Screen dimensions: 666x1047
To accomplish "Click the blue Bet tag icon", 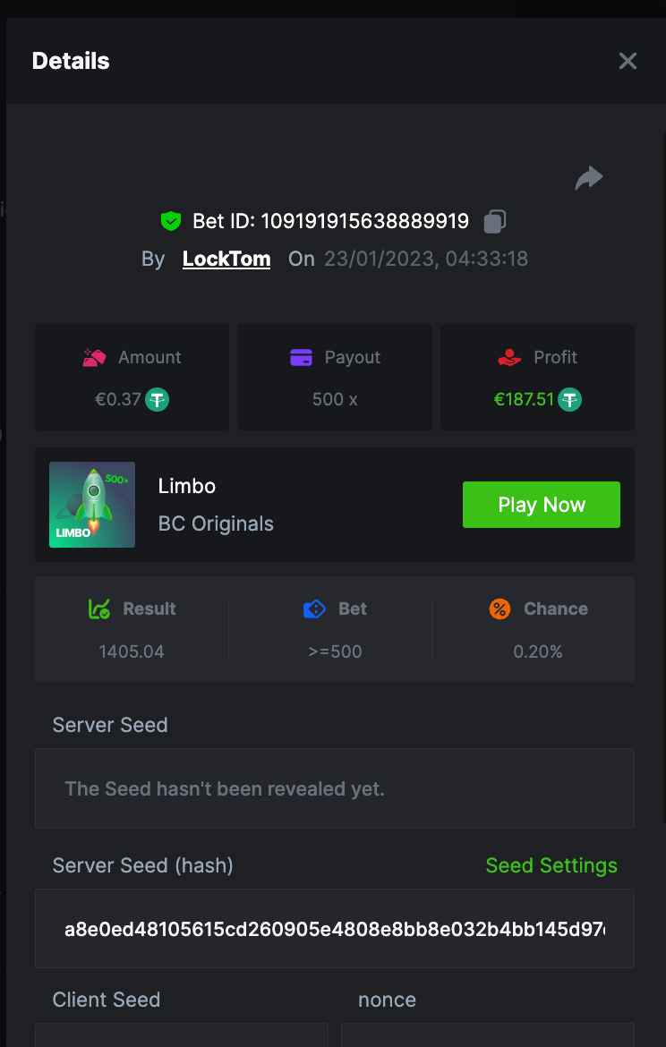I will 314,609.
